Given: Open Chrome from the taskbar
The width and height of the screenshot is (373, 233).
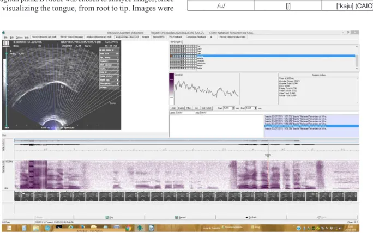Looking at the screenshot, I should (129, 228).
